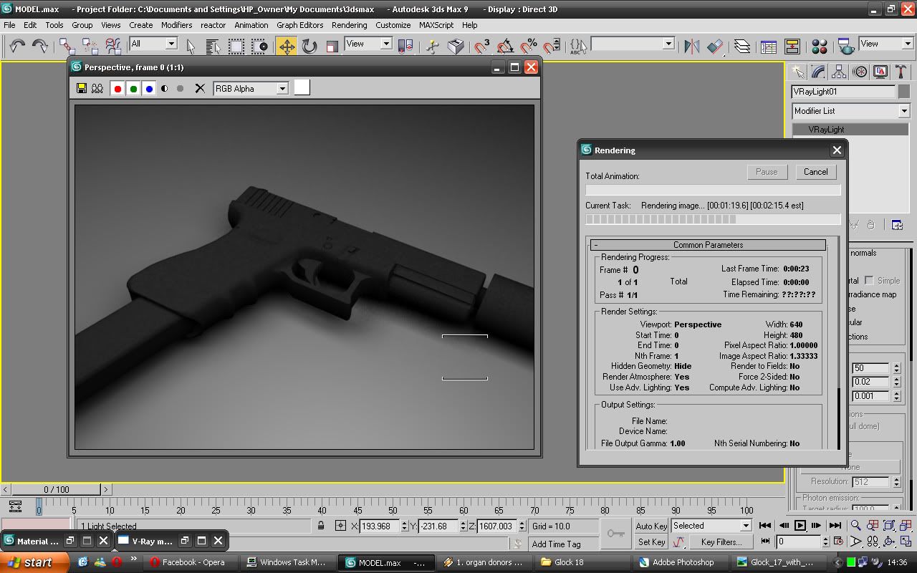Viewport: 917px width, 573px height.
Task: Click the Select and Manipulate icon
Action: click(x=432, y=46)
